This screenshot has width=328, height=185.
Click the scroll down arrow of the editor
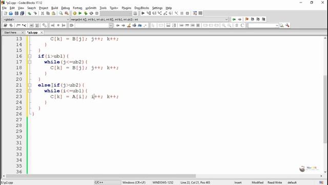tap(325, 172)
